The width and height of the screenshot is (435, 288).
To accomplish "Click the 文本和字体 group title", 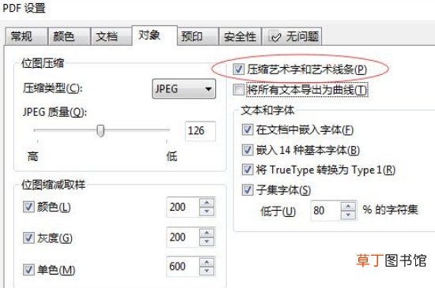I will pos(267,110).
